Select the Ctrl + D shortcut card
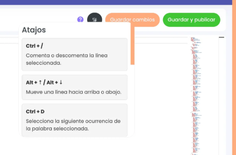This screenshot has height=155, width=236. pos(74,120)
